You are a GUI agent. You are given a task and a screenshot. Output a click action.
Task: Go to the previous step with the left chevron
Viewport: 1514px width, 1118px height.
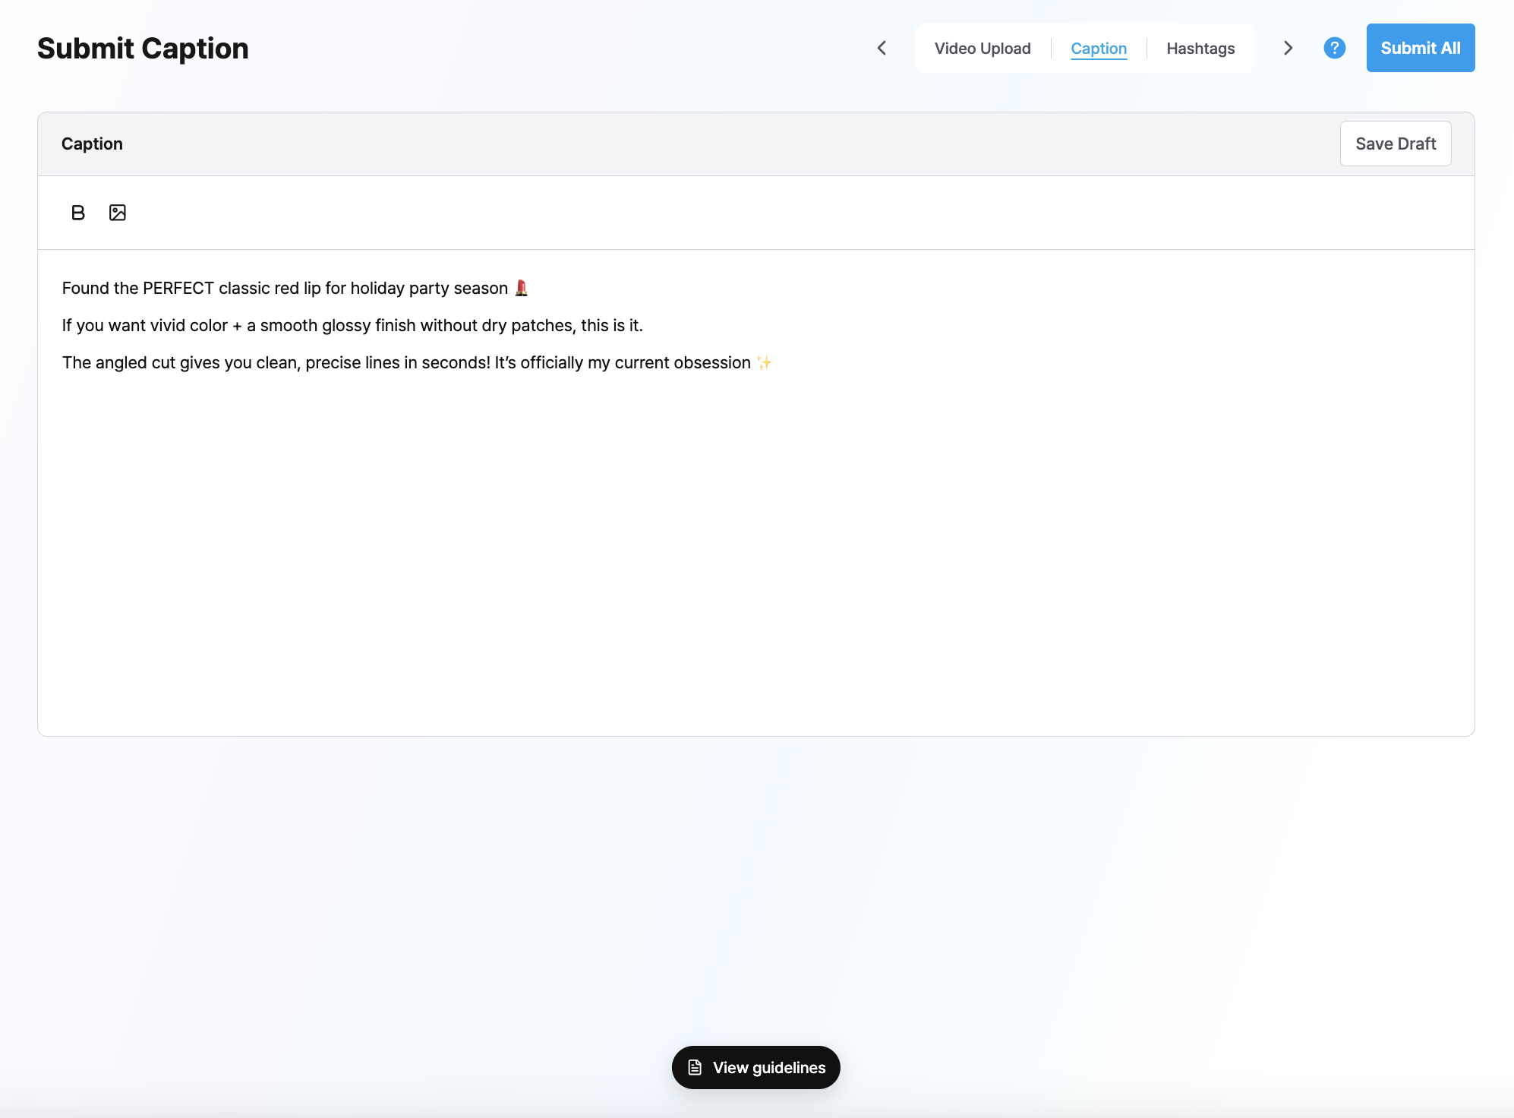[882, 48]
